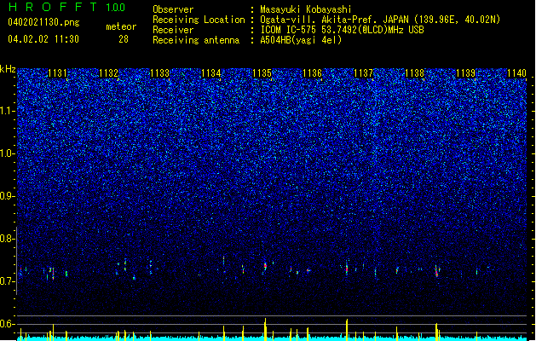Click the kHz axis unit label
Image resolution: width=536 pixels, height=341 pixels.
click(x=8, y=69)
